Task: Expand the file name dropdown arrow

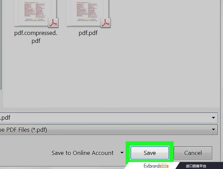Action: (x=213, y=118)
